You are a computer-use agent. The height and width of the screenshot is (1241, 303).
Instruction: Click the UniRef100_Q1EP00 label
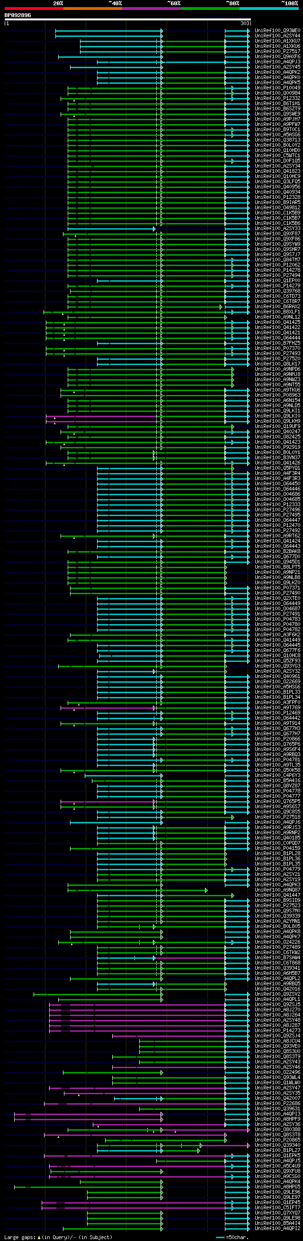pyautogui.click(x=277, y=280)
